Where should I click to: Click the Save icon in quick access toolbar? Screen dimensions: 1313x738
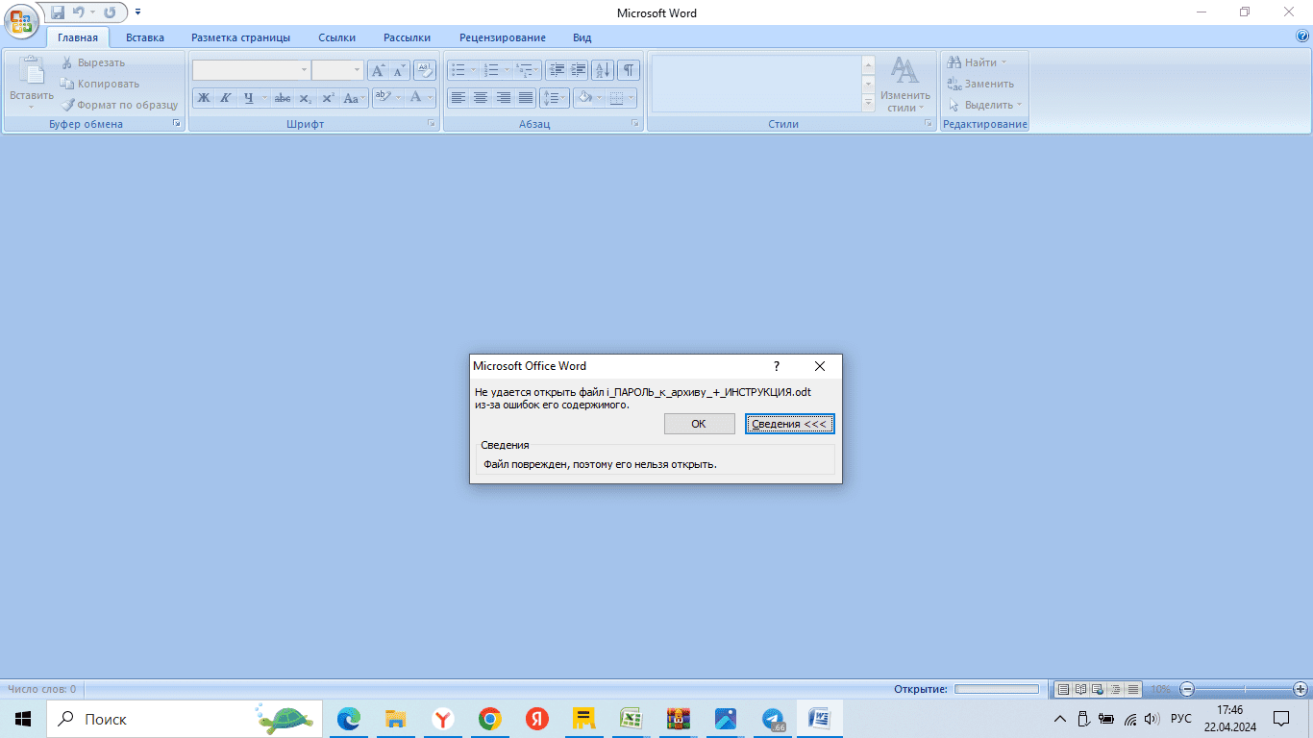[x=58, y=12]
